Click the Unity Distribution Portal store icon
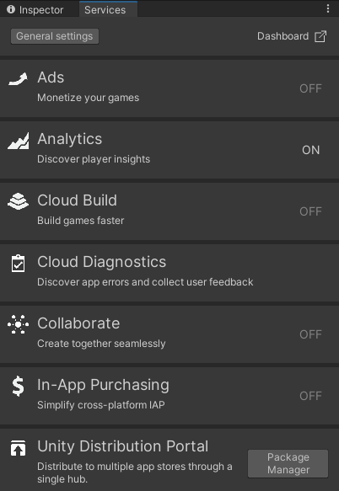Image resolution: width=339 pixels, height=491 pixels. tap(19, 447)
